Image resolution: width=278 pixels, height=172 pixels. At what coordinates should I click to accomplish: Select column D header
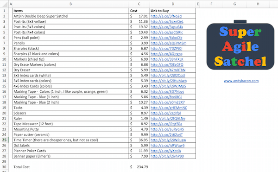click(x=173, y=4)
